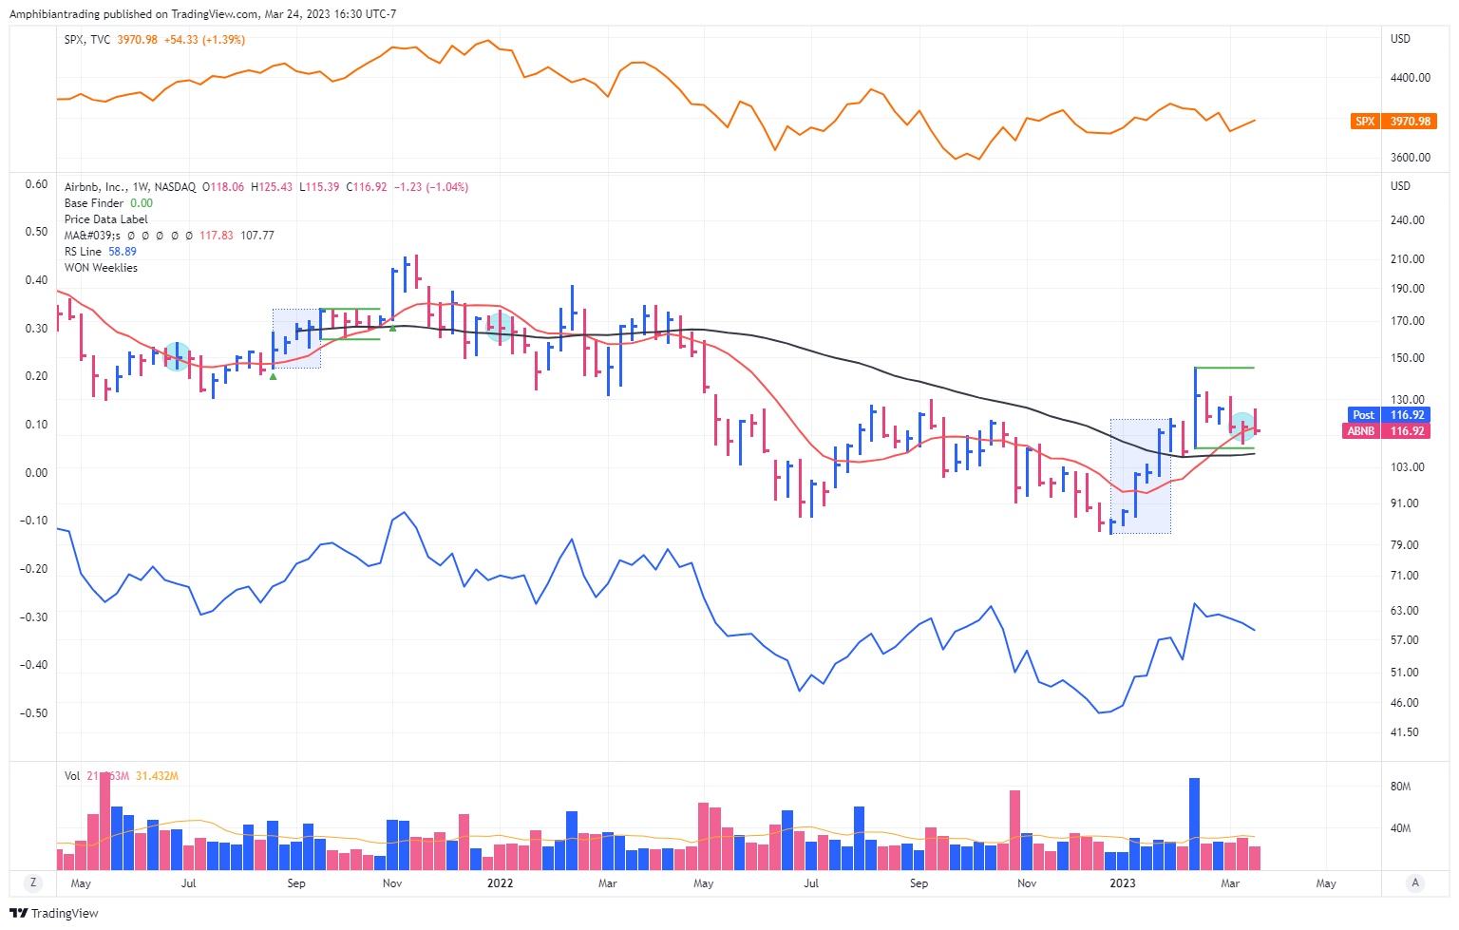The image size is (1459, 930).
Task: Click the 210.00 price axis label
Action: coord(1408,259)
